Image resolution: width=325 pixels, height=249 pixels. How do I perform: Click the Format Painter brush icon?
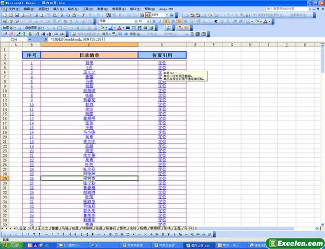tap(82, 15)
